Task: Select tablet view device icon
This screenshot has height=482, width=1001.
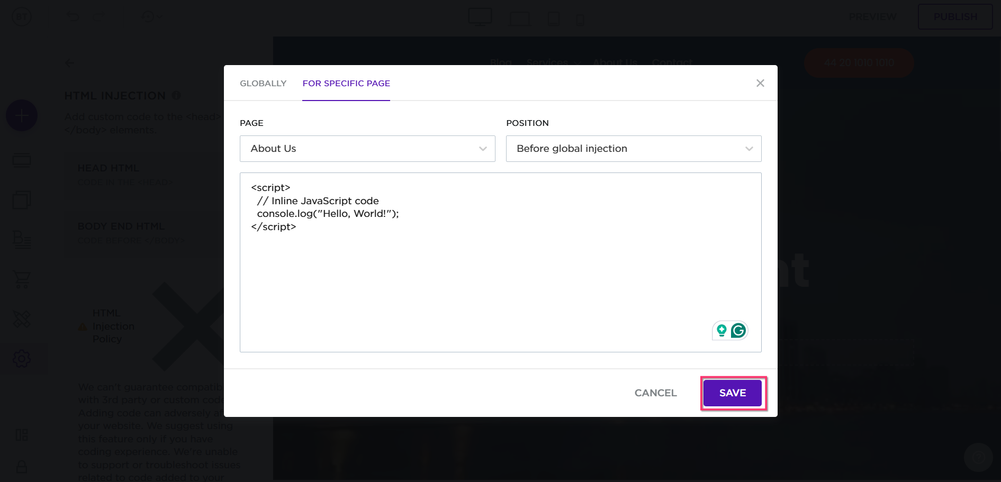Action: coord(554,19)
